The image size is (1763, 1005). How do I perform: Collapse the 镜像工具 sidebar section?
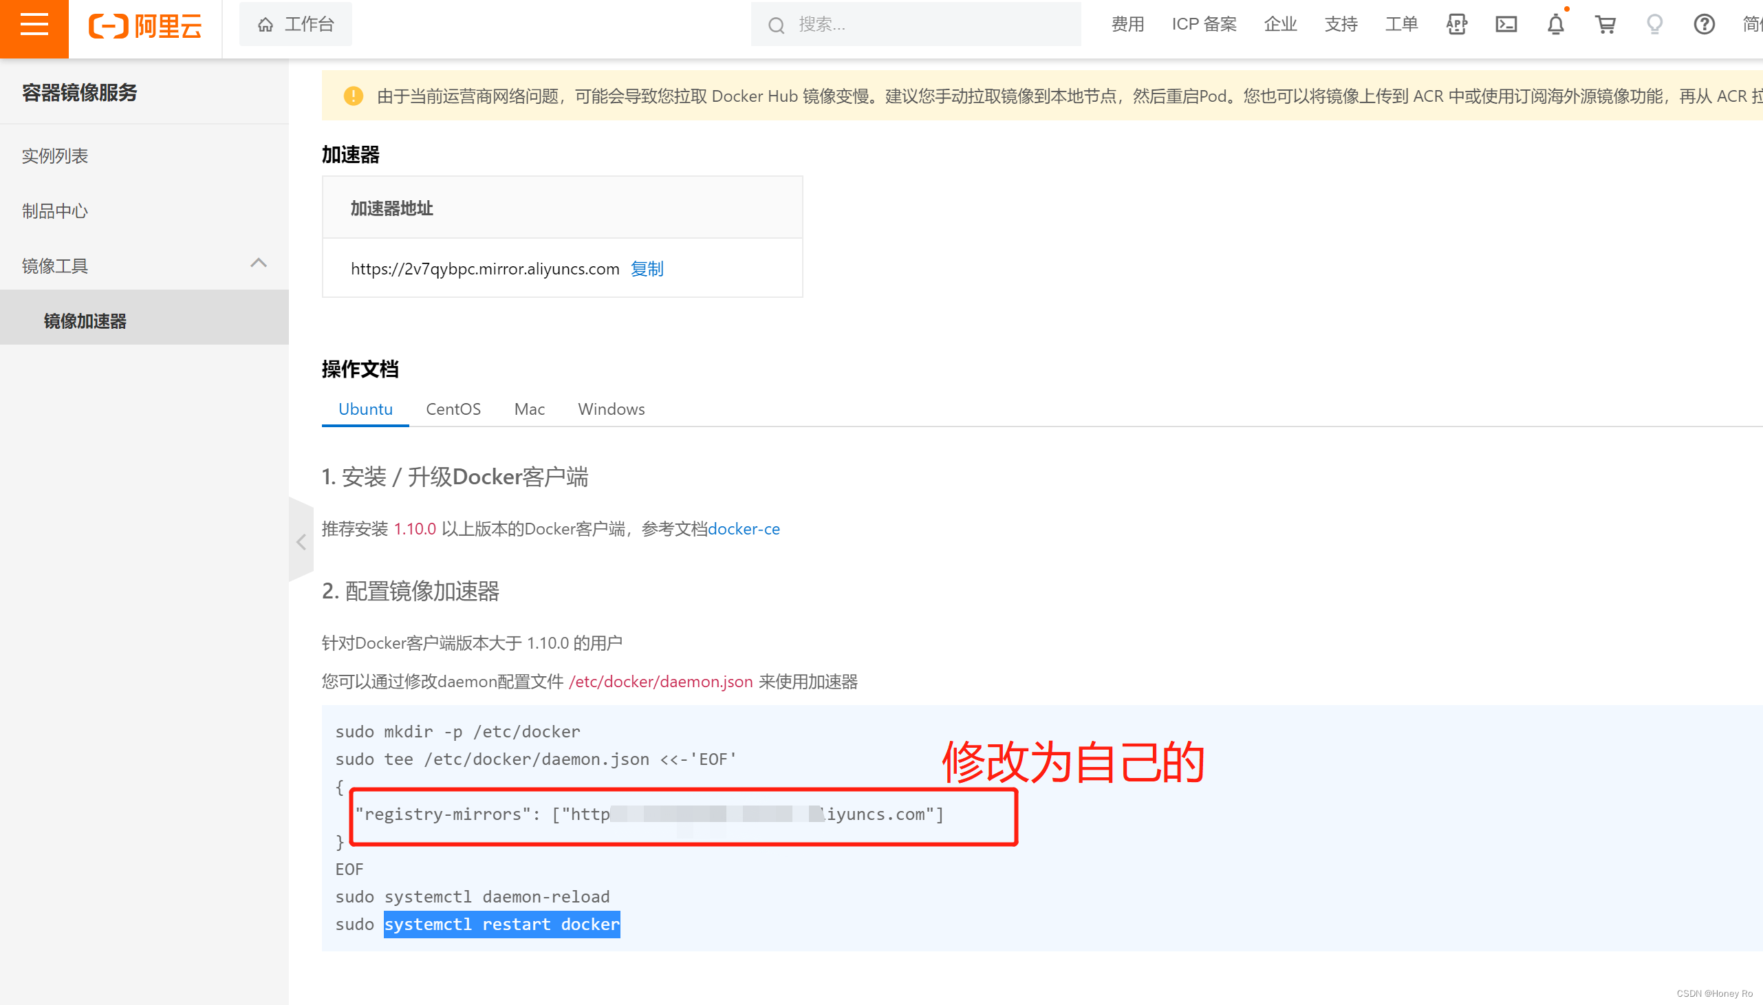point(259,263)
